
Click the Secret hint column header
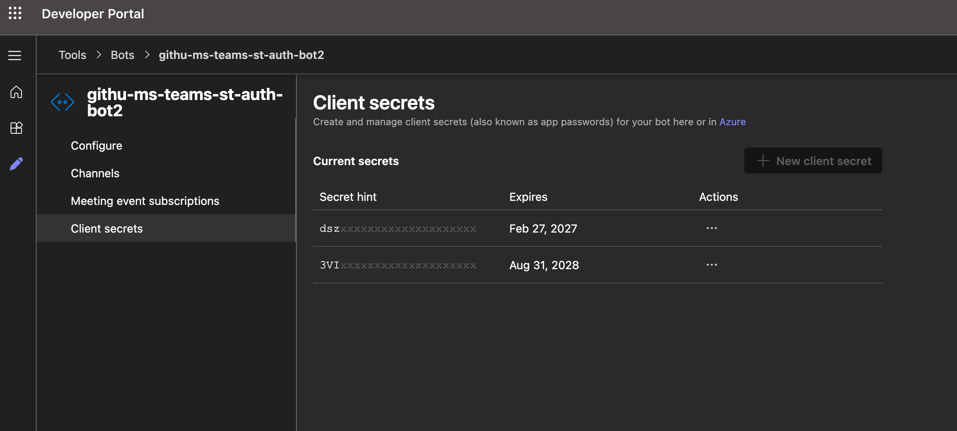(x=348, y=197)
